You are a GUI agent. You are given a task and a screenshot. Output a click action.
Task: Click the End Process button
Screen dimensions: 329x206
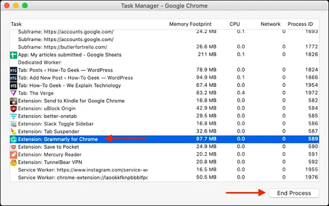[x=294, y=193]
